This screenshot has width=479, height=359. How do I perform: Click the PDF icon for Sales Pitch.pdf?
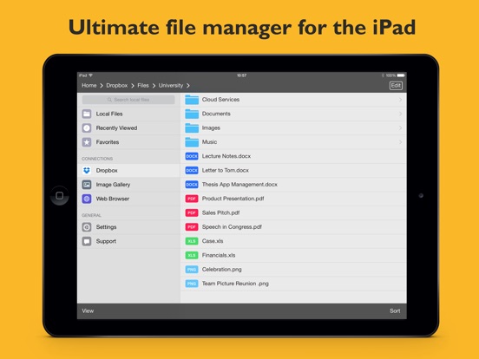click(x=192, y=212)
